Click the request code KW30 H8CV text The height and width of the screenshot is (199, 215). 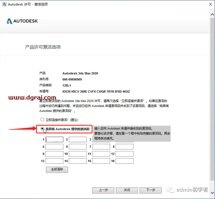[96, 92]
